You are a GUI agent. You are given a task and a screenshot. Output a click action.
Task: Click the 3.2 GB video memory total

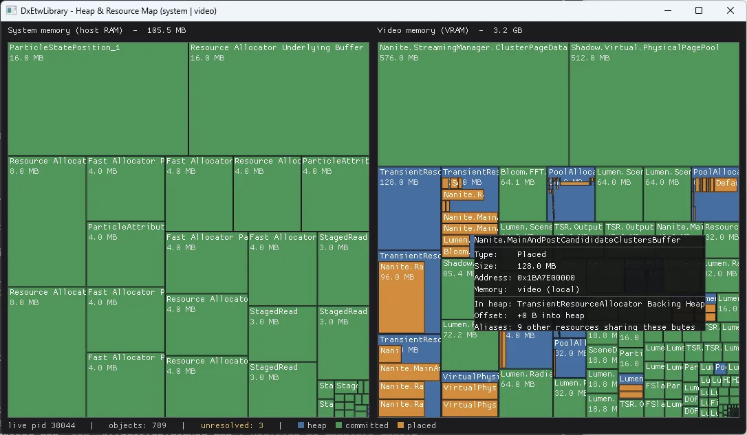[x=508, y=30]
